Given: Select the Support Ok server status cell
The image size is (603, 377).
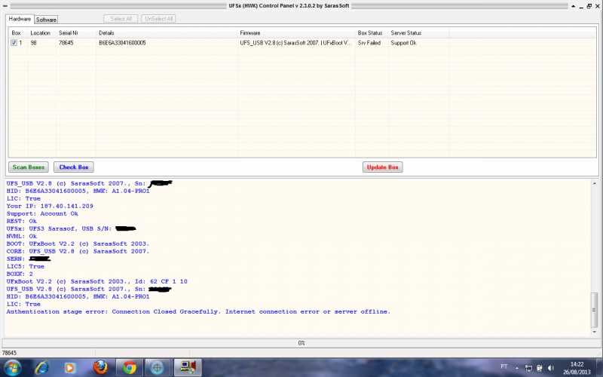Looking at the screenshot, I should point(419,43).
